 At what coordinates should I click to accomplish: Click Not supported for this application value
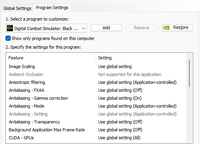[x=130, y=74]
